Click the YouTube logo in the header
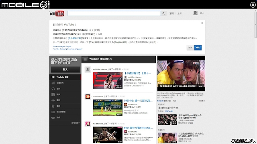This screenshot has height=144, width=257. point(57,13)
